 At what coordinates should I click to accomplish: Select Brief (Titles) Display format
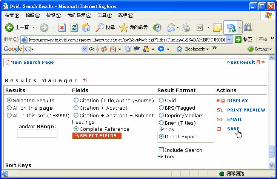tap(161, 122)
